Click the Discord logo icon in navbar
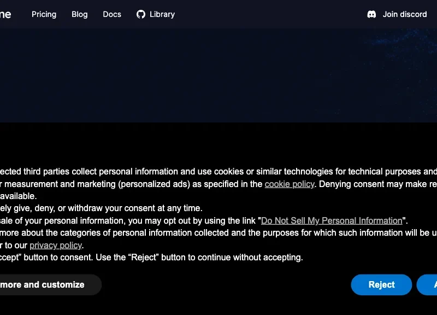 tap(371, 14)
